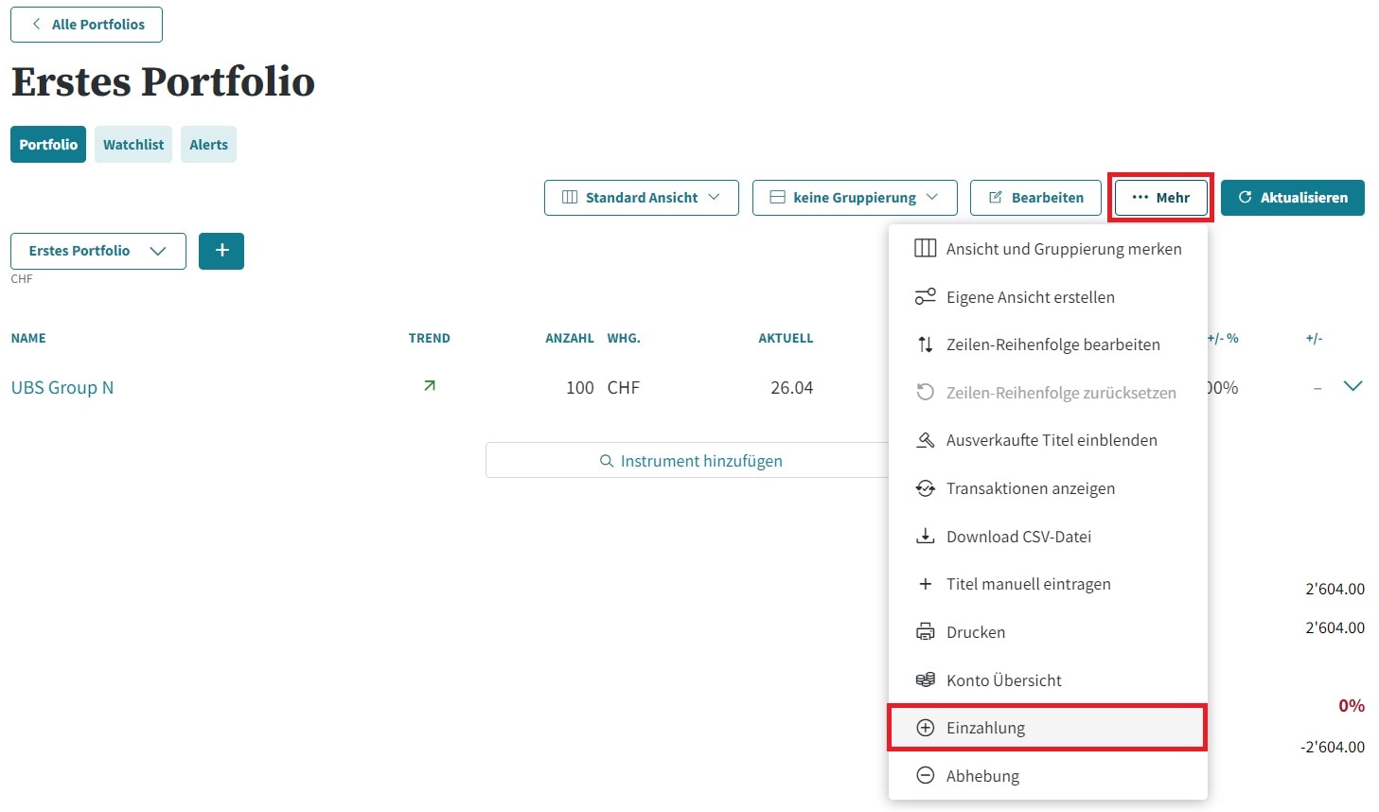Open the keine Gruppierung dropdown

854,198
